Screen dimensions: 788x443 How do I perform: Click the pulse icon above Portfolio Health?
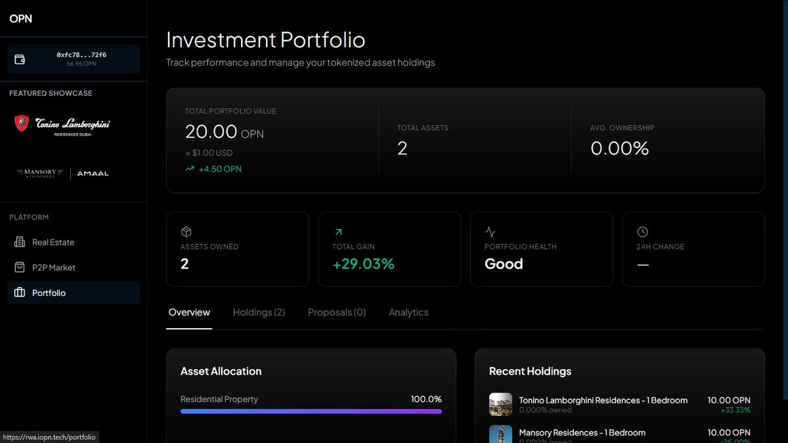tap(490, 232)
